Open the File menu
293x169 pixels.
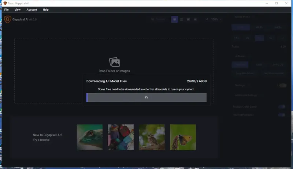coord(6,10)
